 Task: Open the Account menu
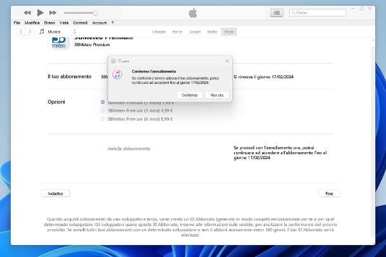tap(99, 23)
